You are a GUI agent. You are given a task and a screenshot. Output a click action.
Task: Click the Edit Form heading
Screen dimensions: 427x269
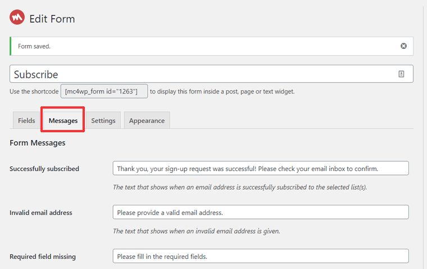52,19
